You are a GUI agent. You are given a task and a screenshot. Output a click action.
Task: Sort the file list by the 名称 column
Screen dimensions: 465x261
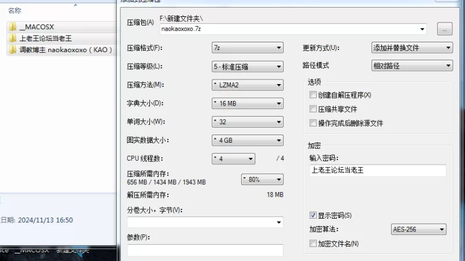click(15, 10)
